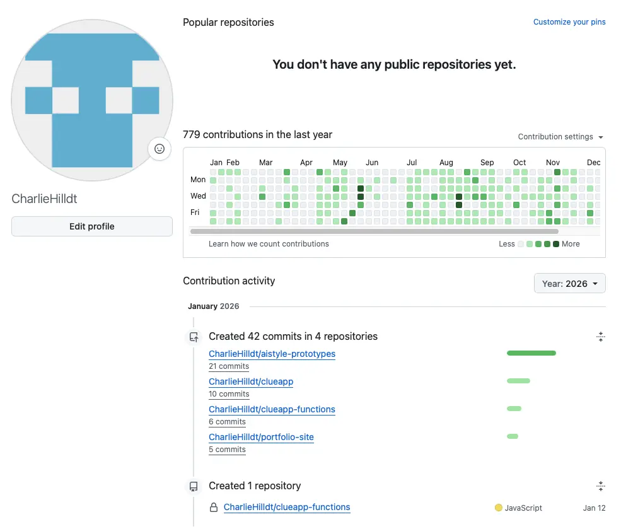Image resolution: width=621 pixels, height=529 pixels.
Task: Click the commits icon beside Created 42 commits
Action: [193, 337]
